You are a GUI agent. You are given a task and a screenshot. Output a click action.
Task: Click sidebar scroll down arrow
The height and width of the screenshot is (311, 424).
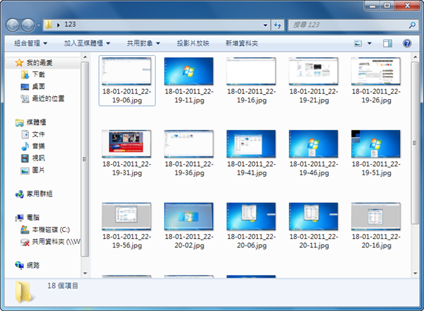pos(85,273)
